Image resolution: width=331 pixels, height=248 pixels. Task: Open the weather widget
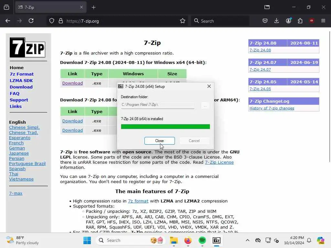(22, 240)
